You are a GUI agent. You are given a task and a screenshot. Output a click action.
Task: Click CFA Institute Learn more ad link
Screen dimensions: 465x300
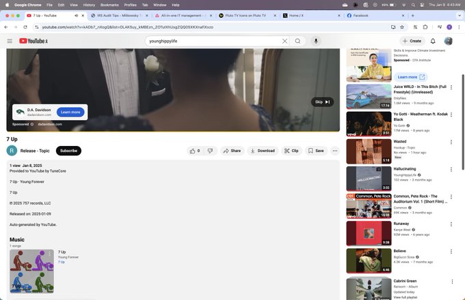point(411,77)
